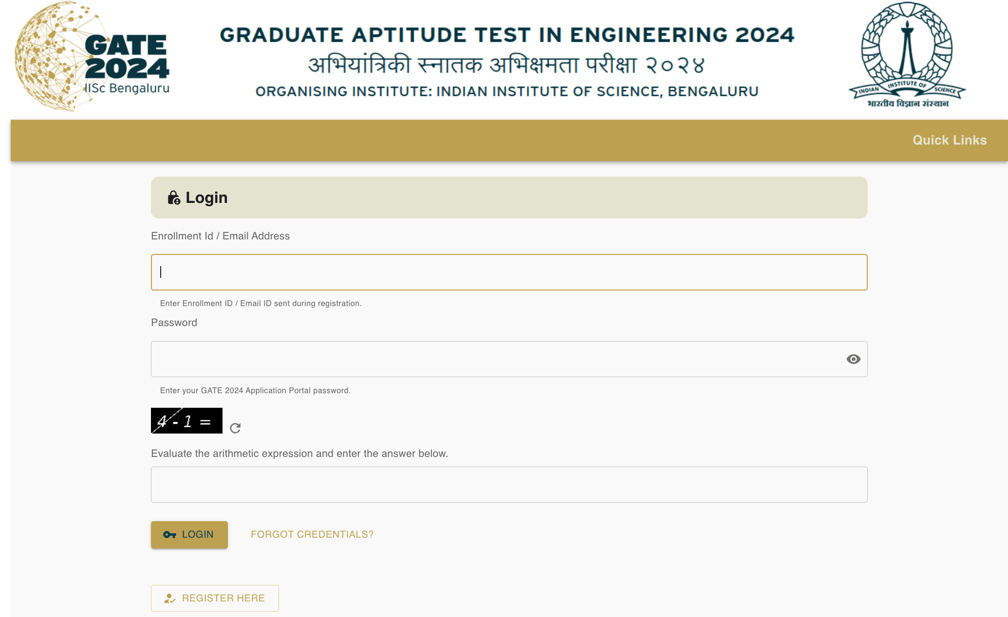The image size is (1008, 617).
Task: Click the 'Login' heading text
Action: point(206,198)
